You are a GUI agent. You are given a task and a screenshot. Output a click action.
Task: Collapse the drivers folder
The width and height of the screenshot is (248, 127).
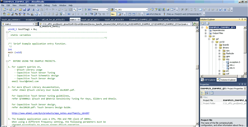[216, 48]
